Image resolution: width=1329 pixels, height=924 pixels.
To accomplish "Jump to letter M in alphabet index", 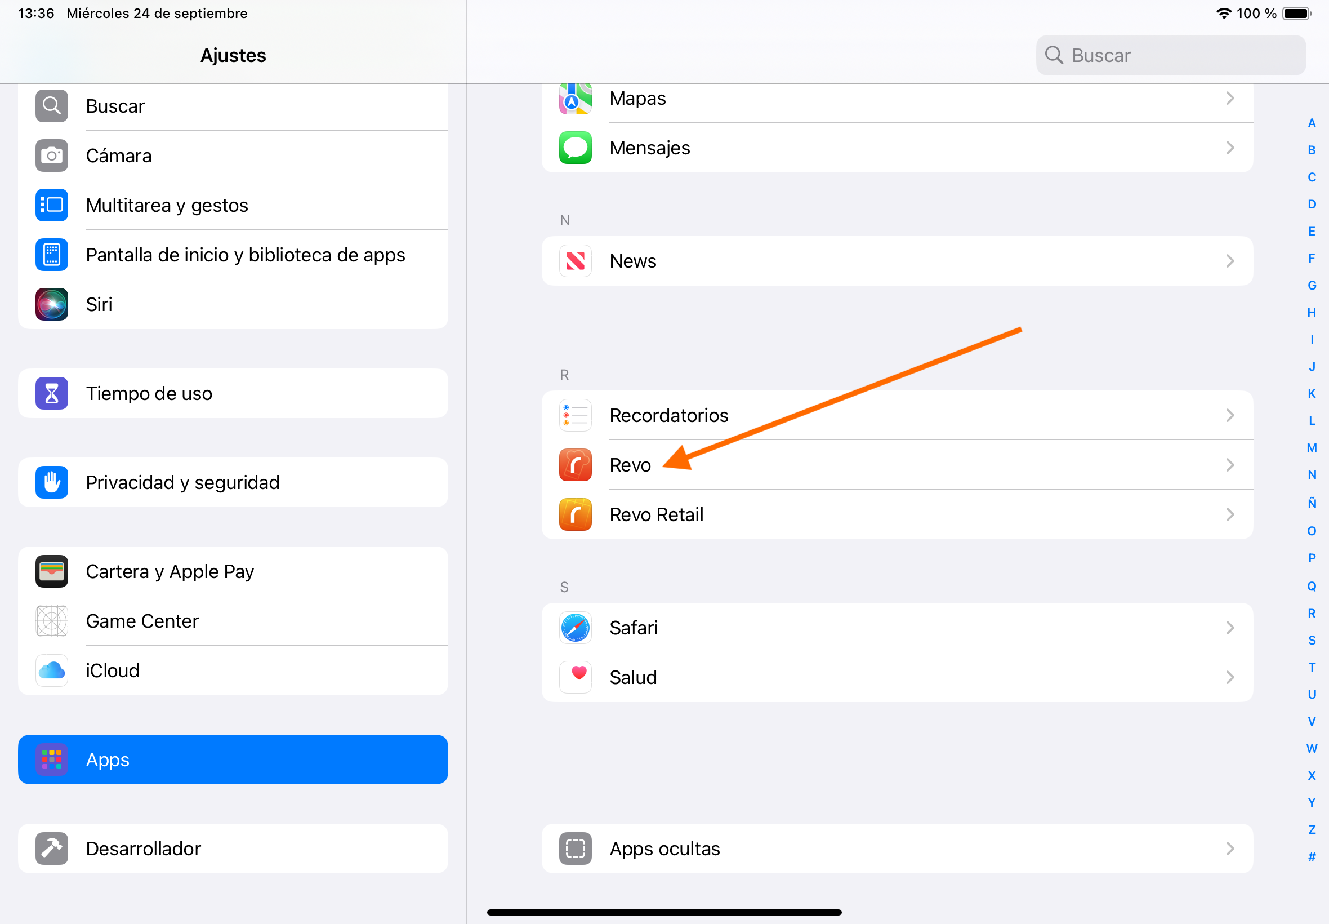I will [1312, 447].
